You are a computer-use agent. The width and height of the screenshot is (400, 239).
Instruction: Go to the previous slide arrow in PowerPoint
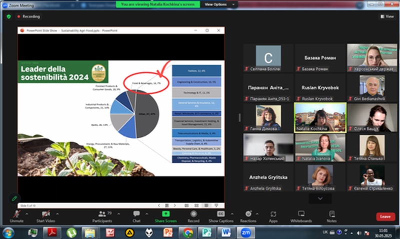[159, 206]
